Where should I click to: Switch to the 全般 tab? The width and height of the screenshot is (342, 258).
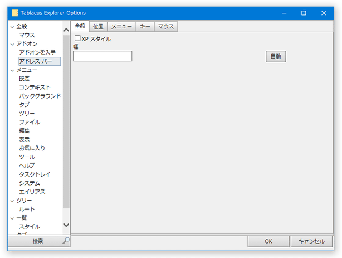[x=80, y=26]
